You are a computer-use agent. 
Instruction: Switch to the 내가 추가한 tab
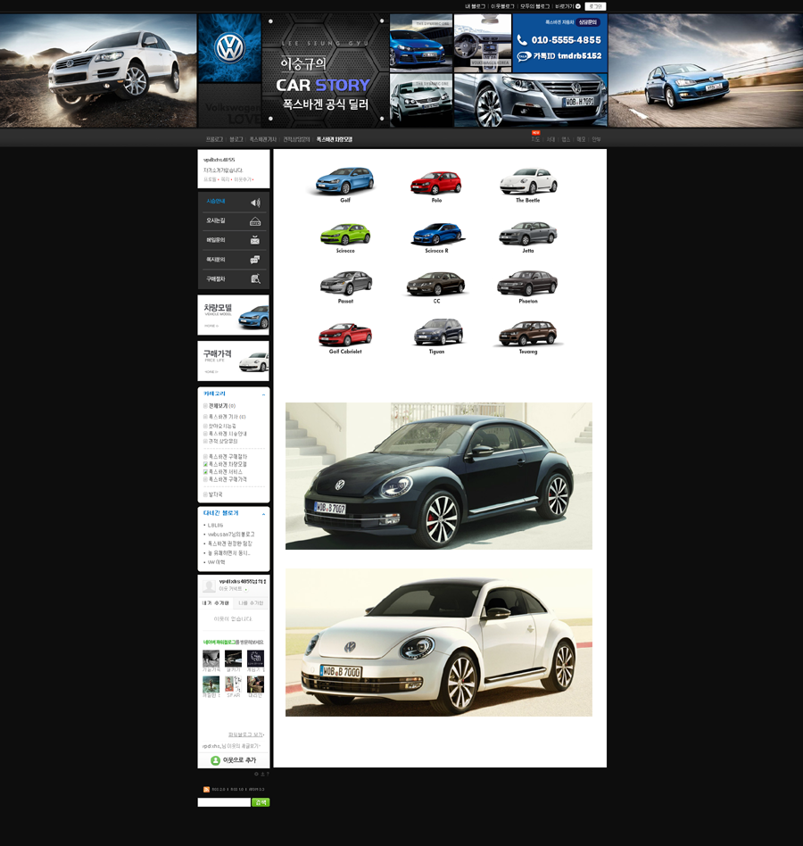[x=216, y=603]
